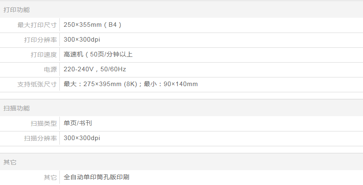Click the 300×300dpi value for 扫描分辨率

coord(82,138)
